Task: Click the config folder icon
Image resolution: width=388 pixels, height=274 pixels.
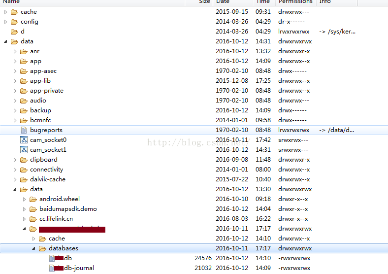Action: pos(15,22)
